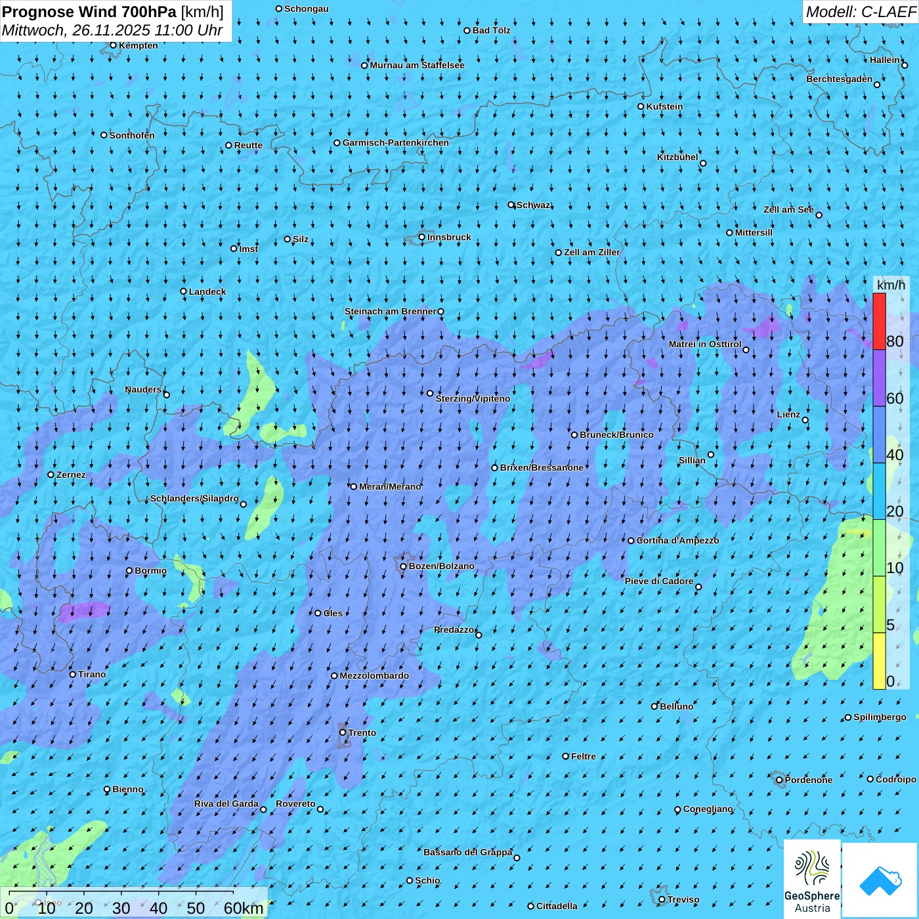Click the Pieve di Cadore label
Viewport: 919px width, 919px height.
pyautogui.click(x=659, y=581)
